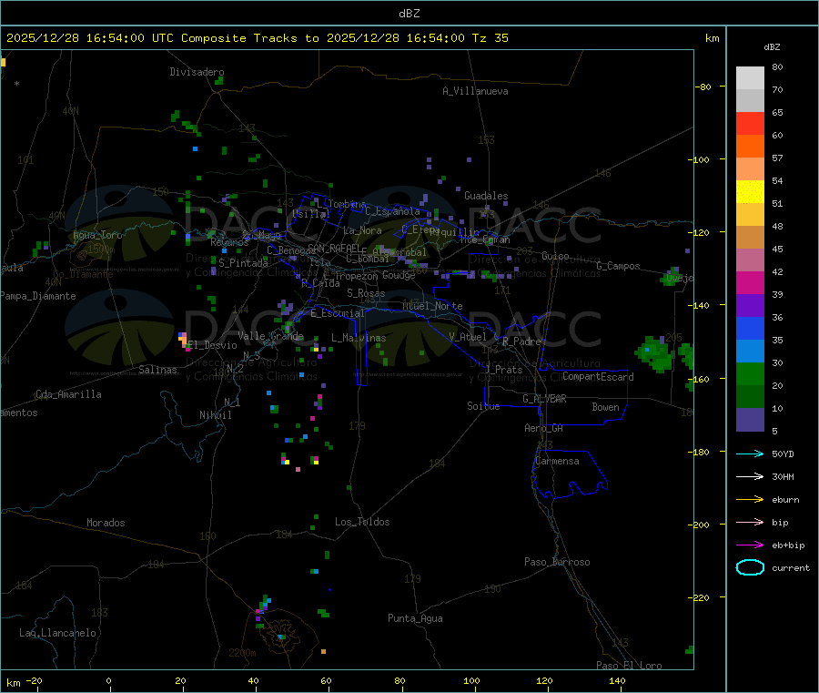Click the pink bip arrow icon
This screenshot has width=819, height=693.
750,522
